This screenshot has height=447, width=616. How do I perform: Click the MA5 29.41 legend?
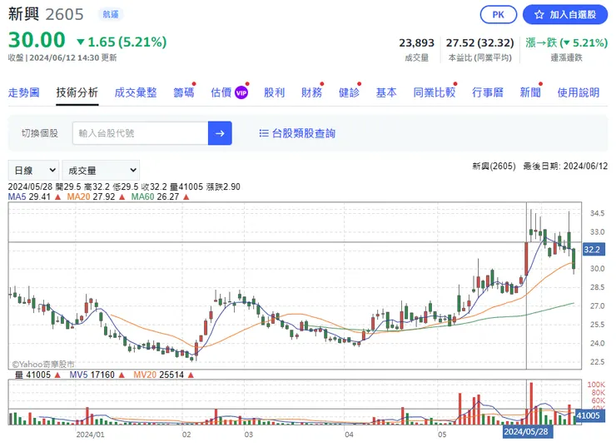click(34, 196)
